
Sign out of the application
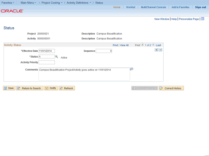pyautogui.click(x=201, y=7)
